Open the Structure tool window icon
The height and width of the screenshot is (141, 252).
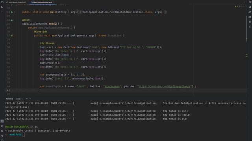tap(2, 7)
